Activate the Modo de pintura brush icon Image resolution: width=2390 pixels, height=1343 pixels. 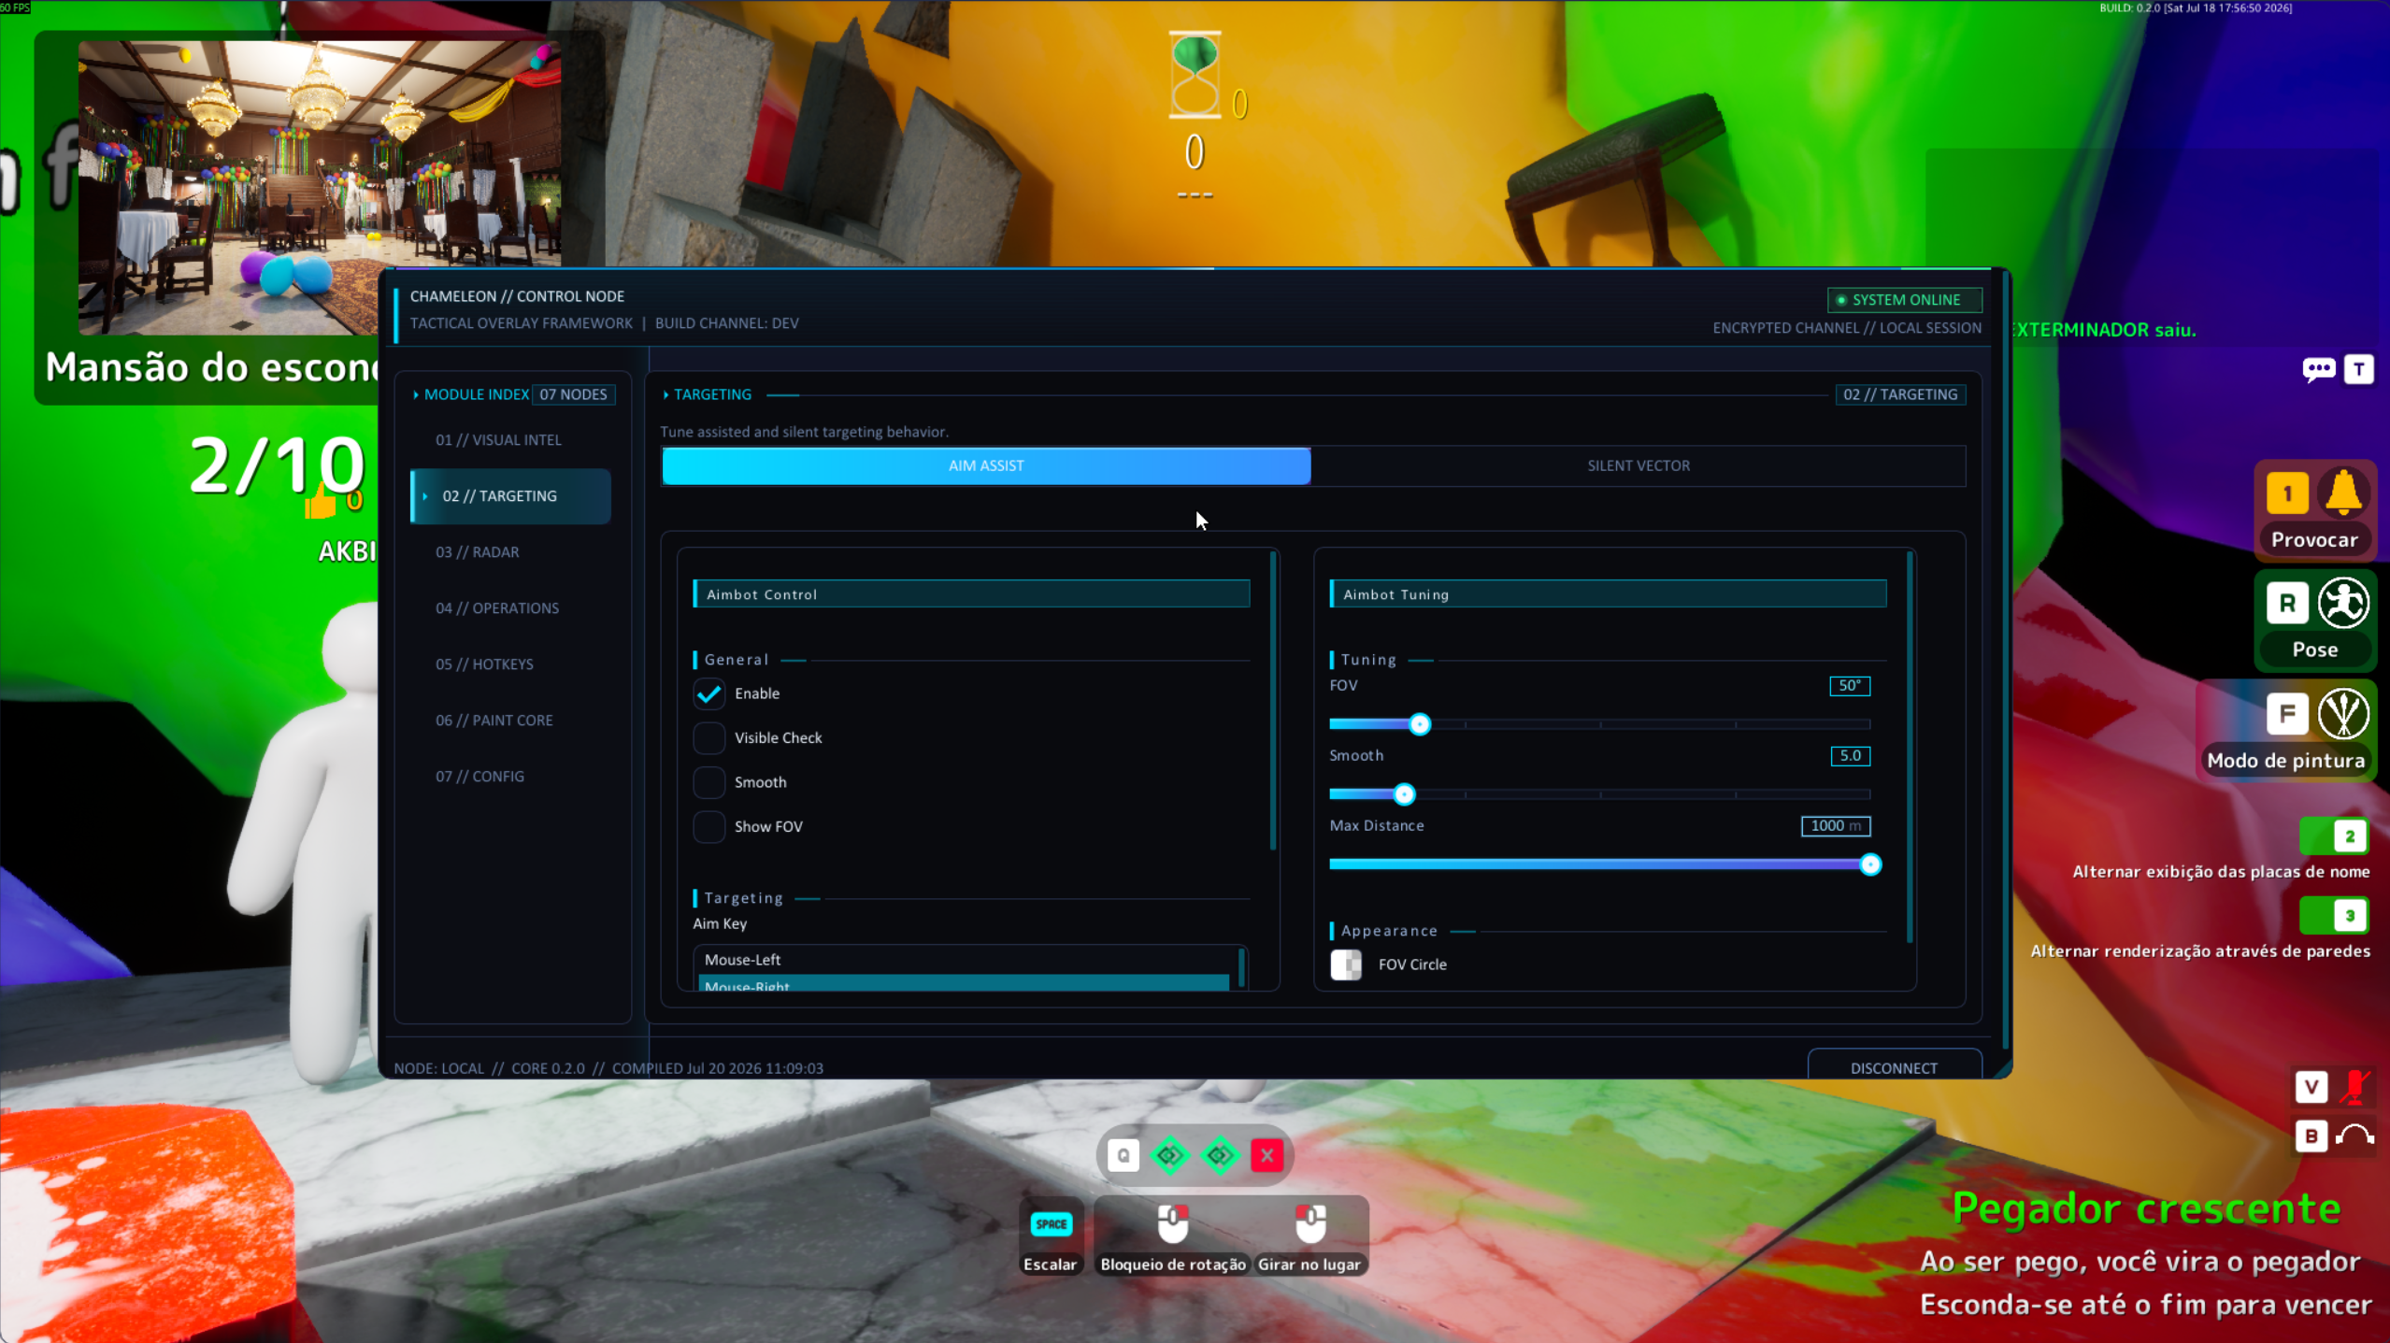(2343, 714)
